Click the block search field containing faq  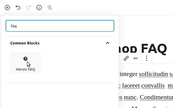60,26
